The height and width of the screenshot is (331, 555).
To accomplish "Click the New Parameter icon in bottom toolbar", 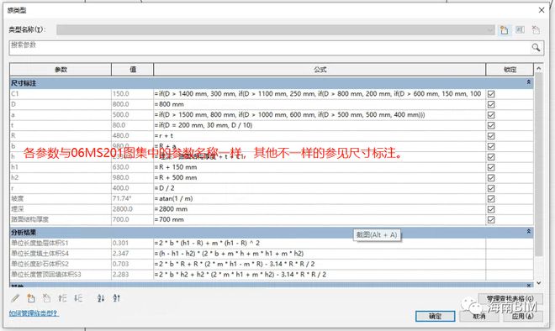I will 31,298.
